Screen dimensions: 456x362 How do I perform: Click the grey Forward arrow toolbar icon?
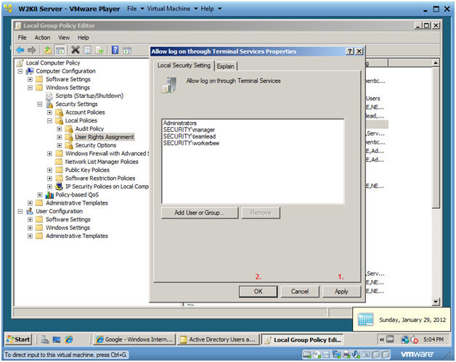(x=32, y=50)
